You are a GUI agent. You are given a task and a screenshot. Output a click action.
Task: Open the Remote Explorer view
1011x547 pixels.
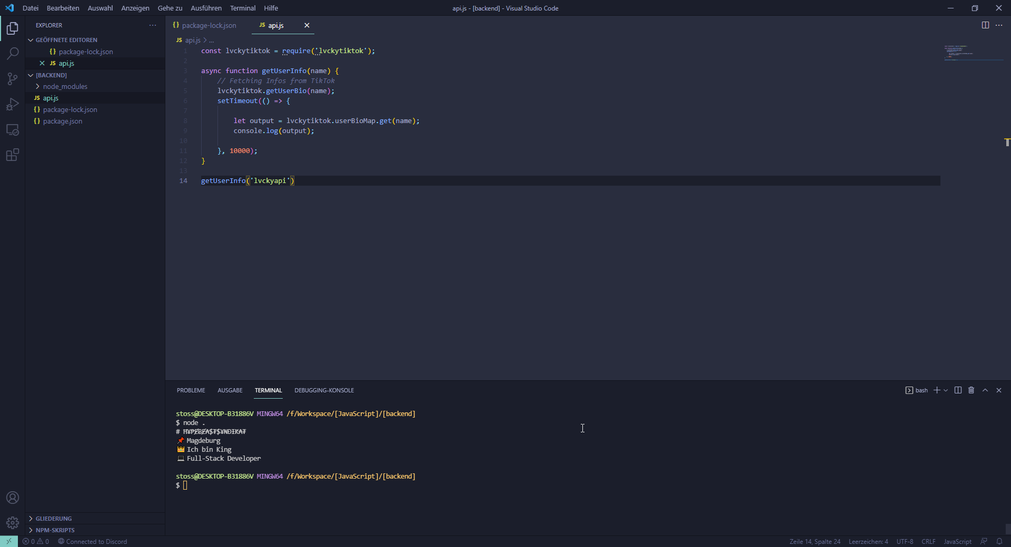click(x=13, y=130)
